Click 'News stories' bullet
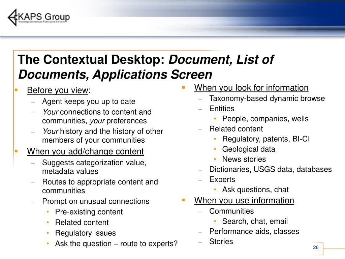 pyautogui.click(x=244, y=159)
